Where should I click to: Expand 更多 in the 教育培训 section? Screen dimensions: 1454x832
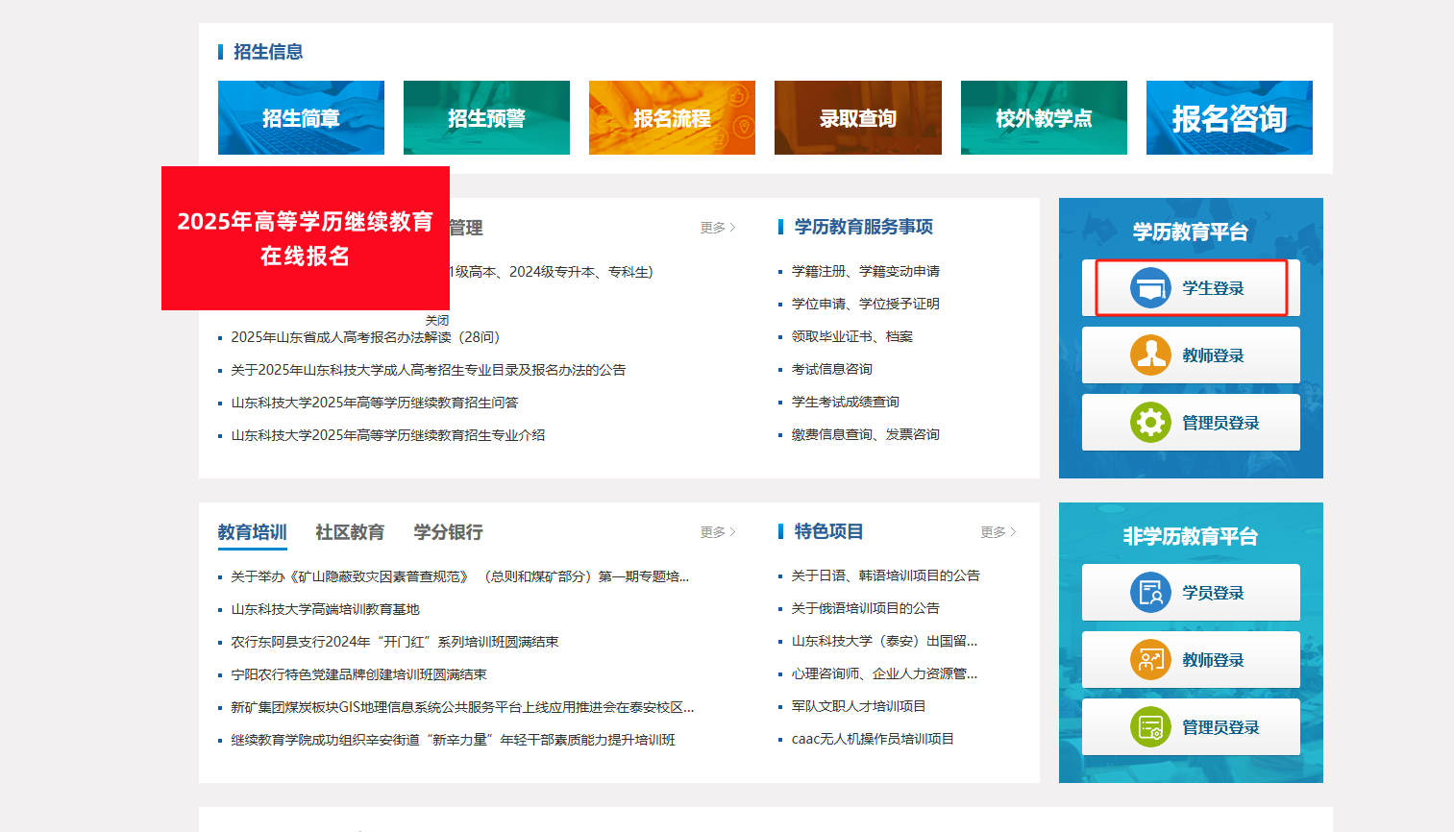pyautogui.click(x=717, y=532)
